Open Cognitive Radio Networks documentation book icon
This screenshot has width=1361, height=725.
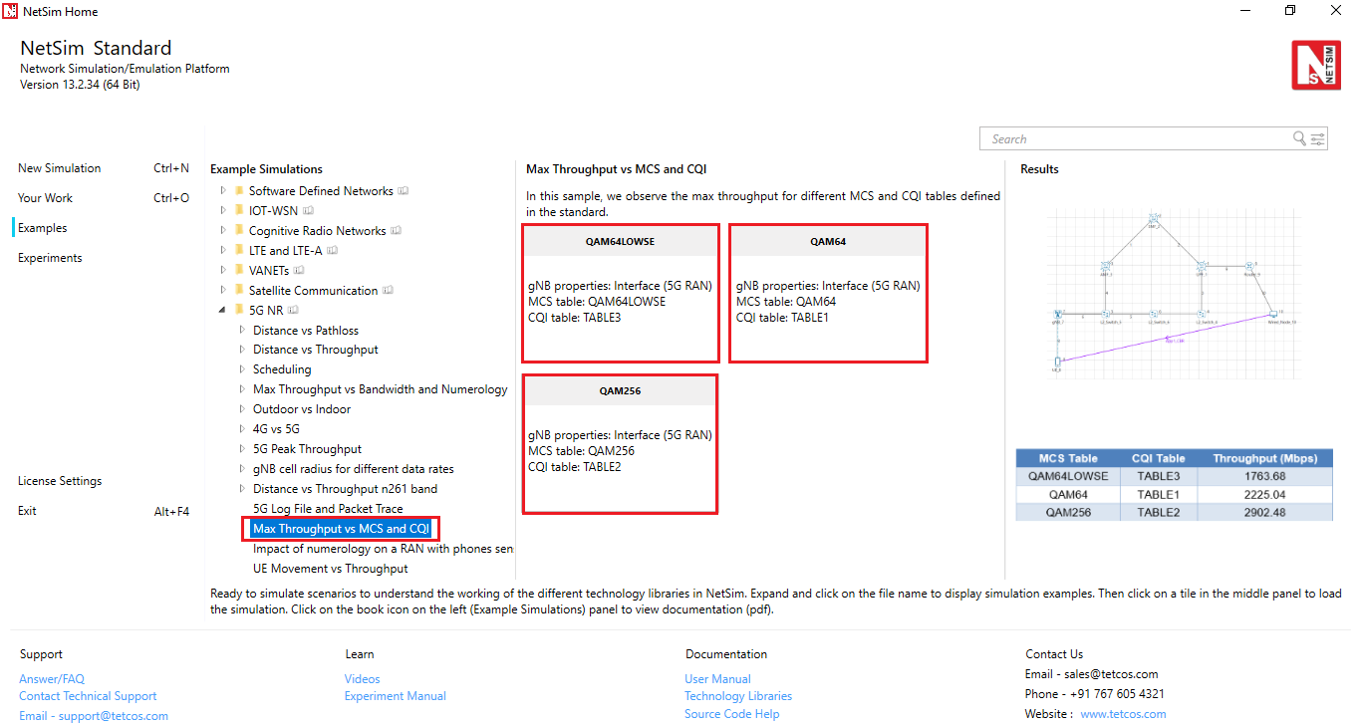(396, 231)
